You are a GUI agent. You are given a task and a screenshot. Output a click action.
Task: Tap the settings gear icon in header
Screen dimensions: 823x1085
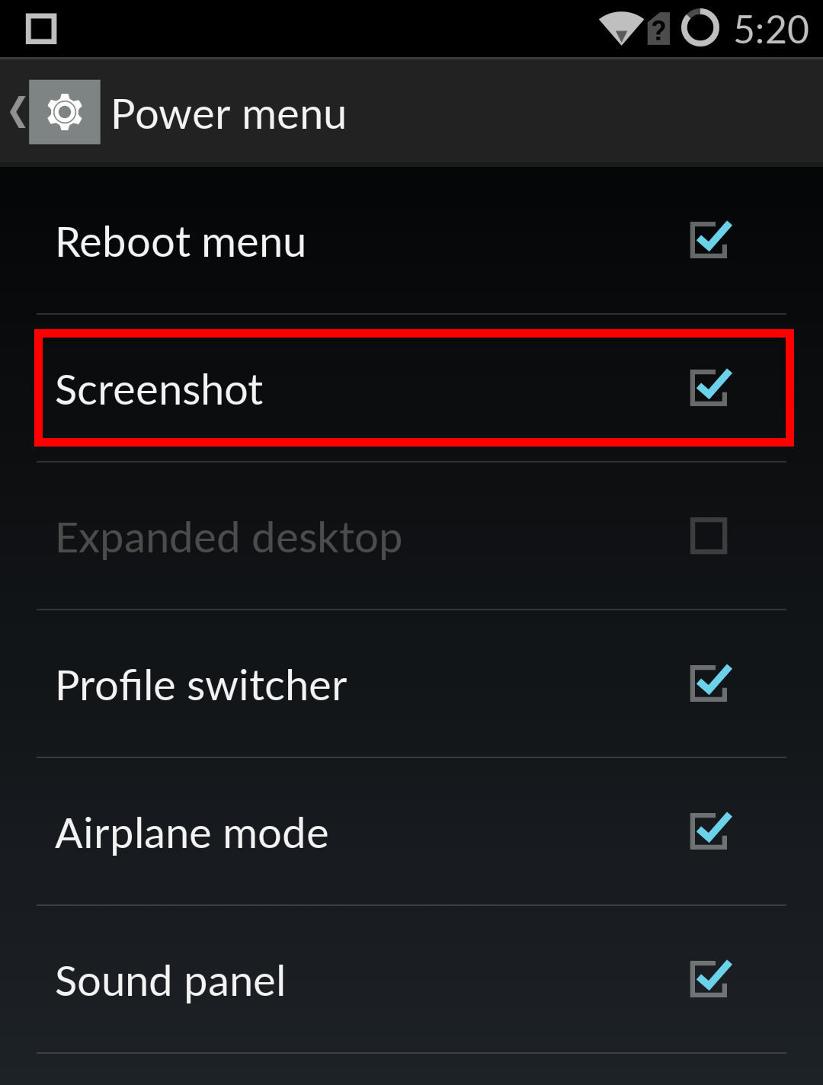(x=65, y=112)
